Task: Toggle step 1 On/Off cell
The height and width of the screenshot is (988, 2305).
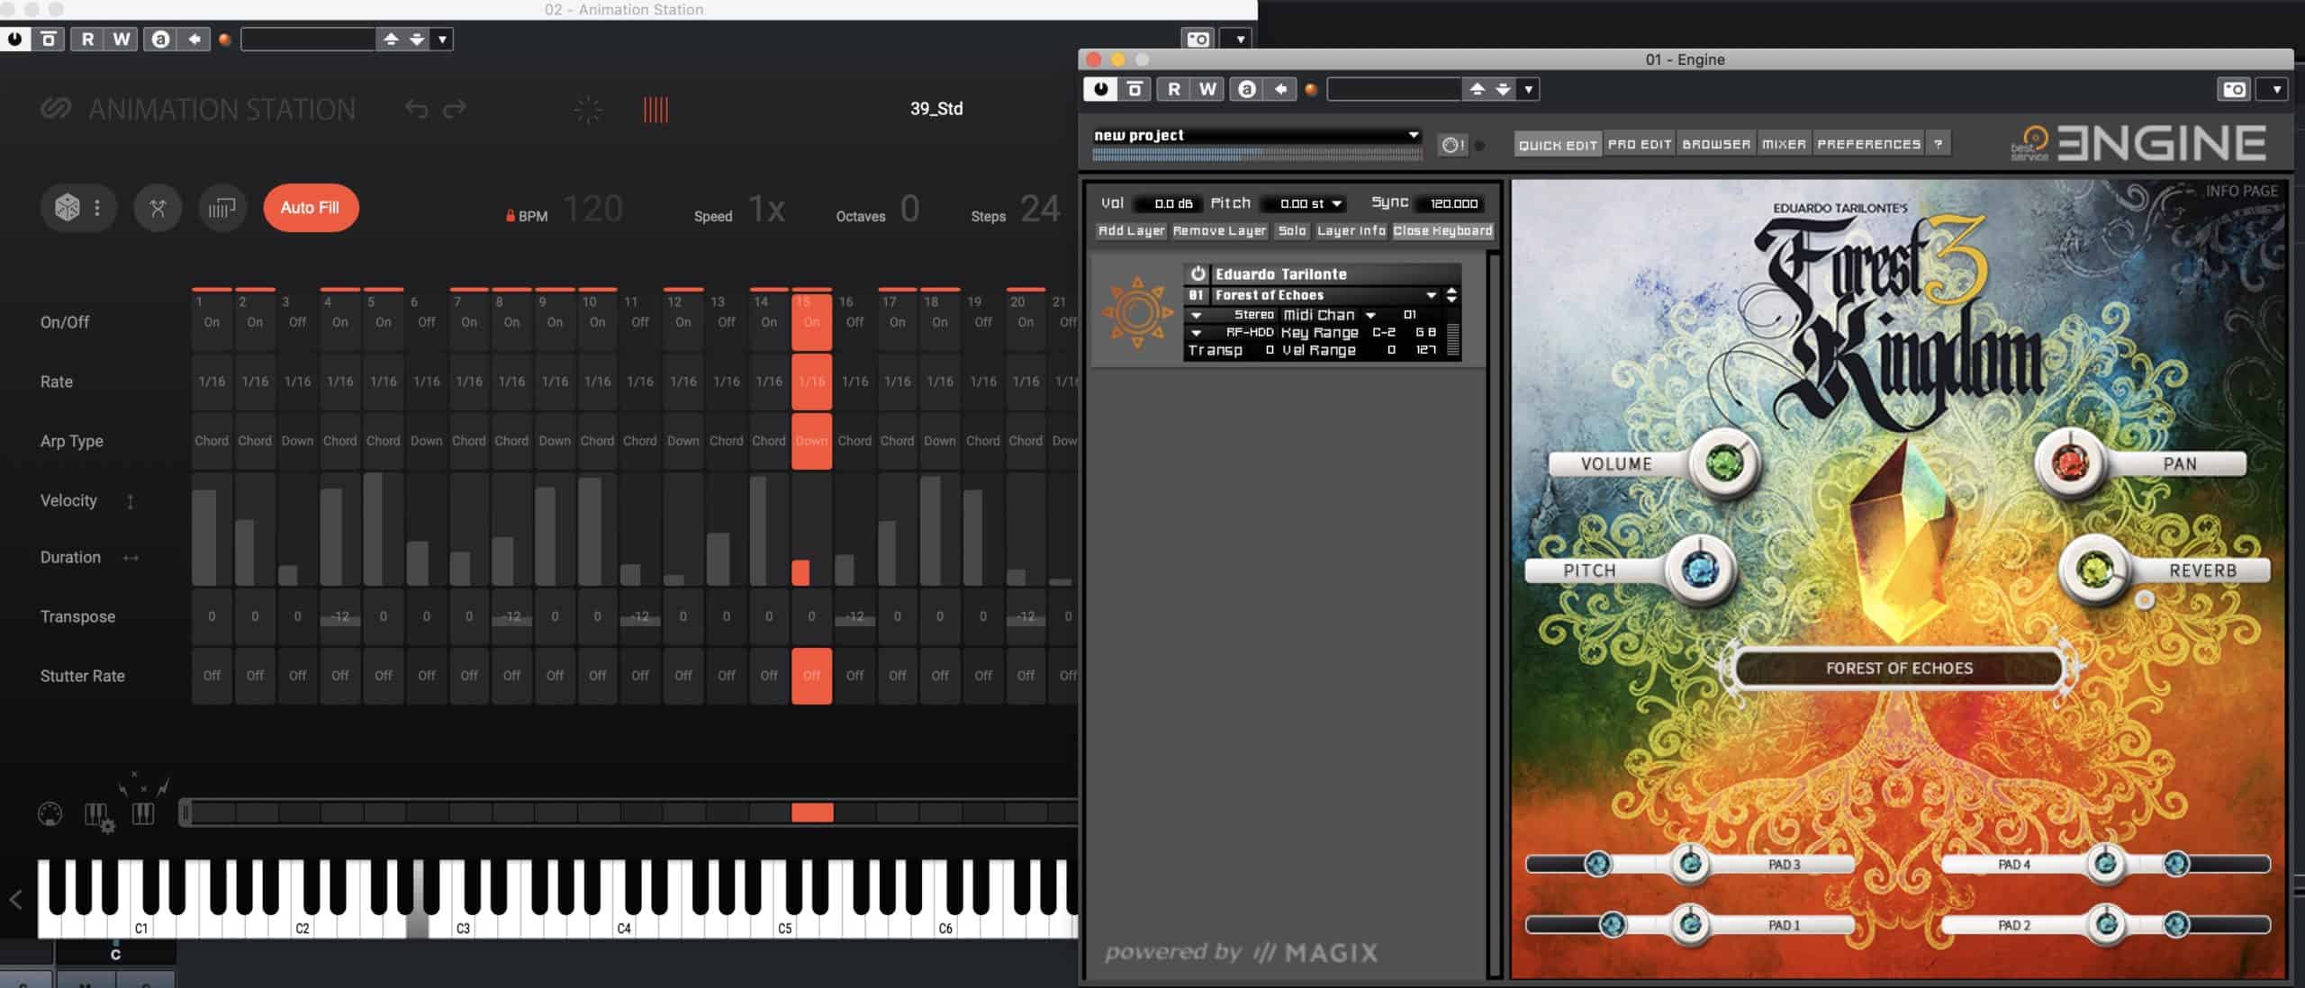Action: (212, 321)
